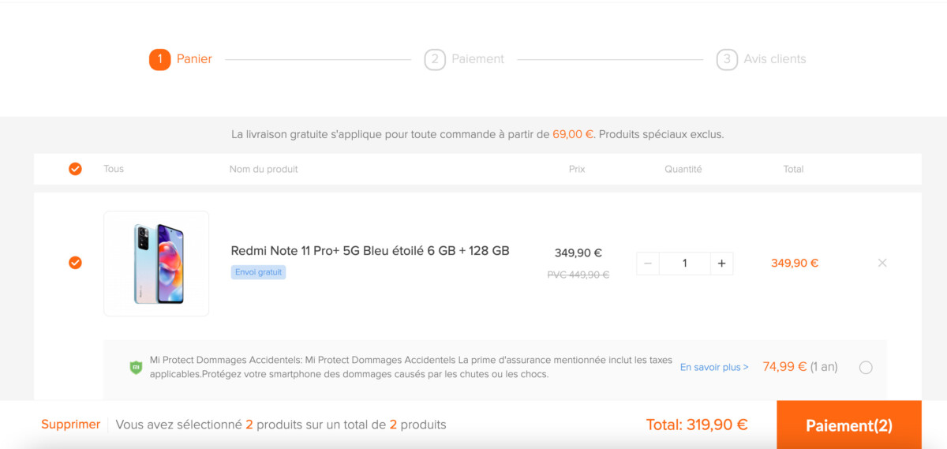Decrease quantity with the minus button
The width and height of the screenshot is (947, 449).
coord(648,264)
